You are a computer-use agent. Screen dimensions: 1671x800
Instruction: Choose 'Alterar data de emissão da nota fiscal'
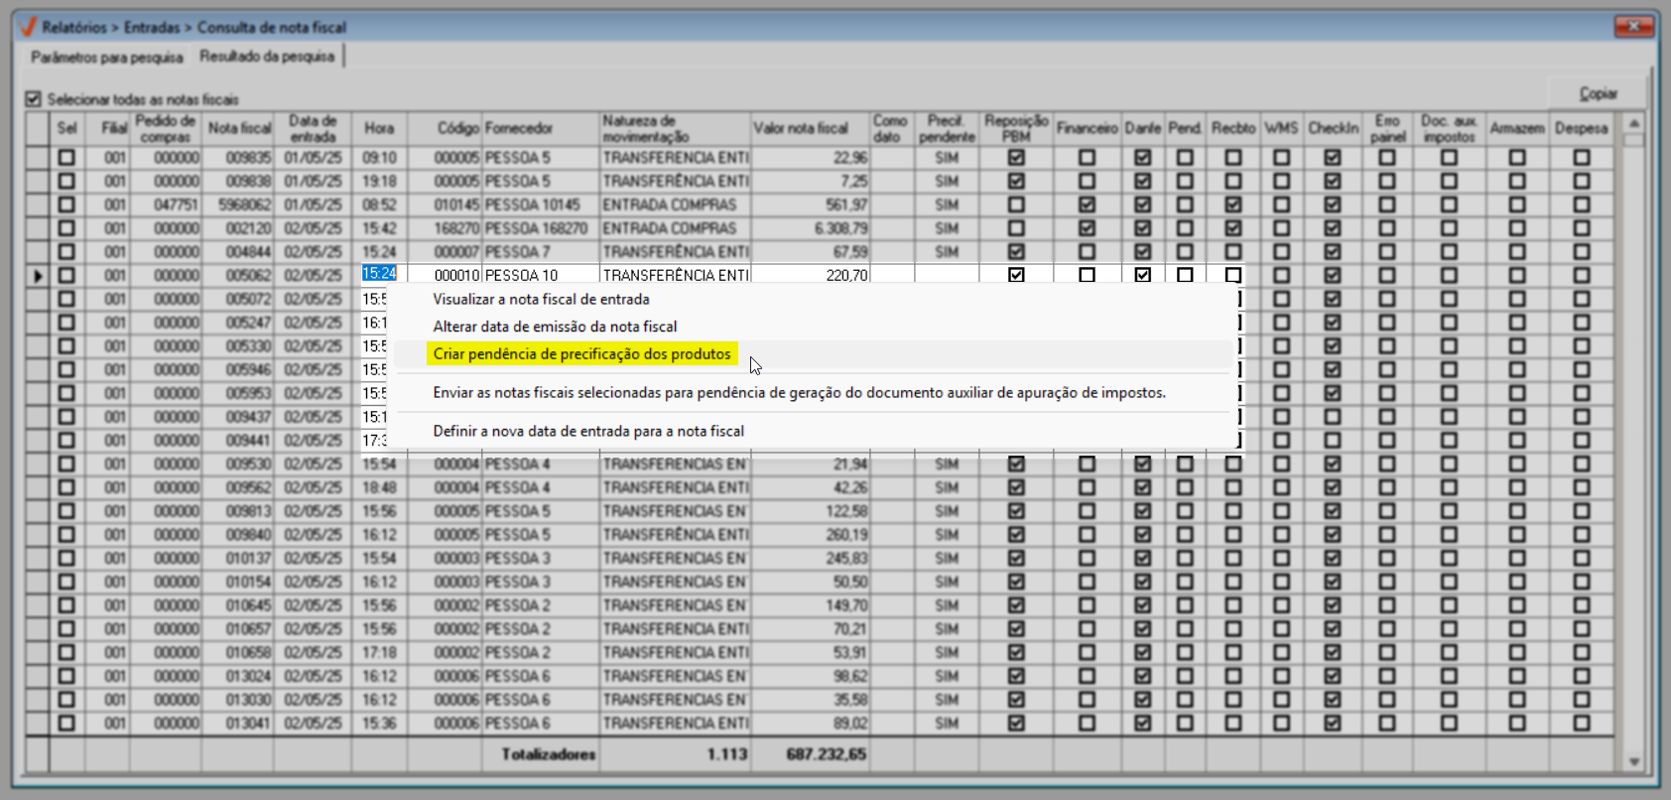(555, 327)
